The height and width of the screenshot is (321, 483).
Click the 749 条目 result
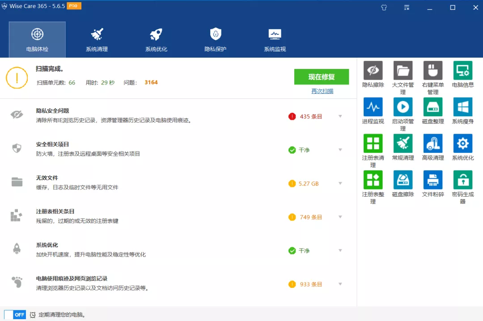(311, 217)
